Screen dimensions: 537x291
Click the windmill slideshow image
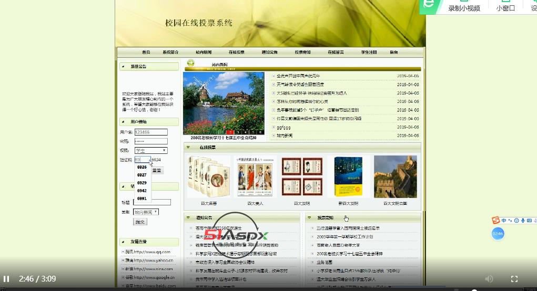click(224, 103)
